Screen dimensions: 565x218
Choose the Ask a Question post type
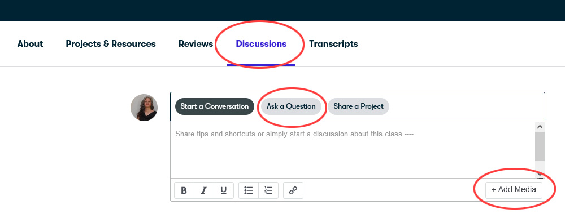(x=291, y=106)
